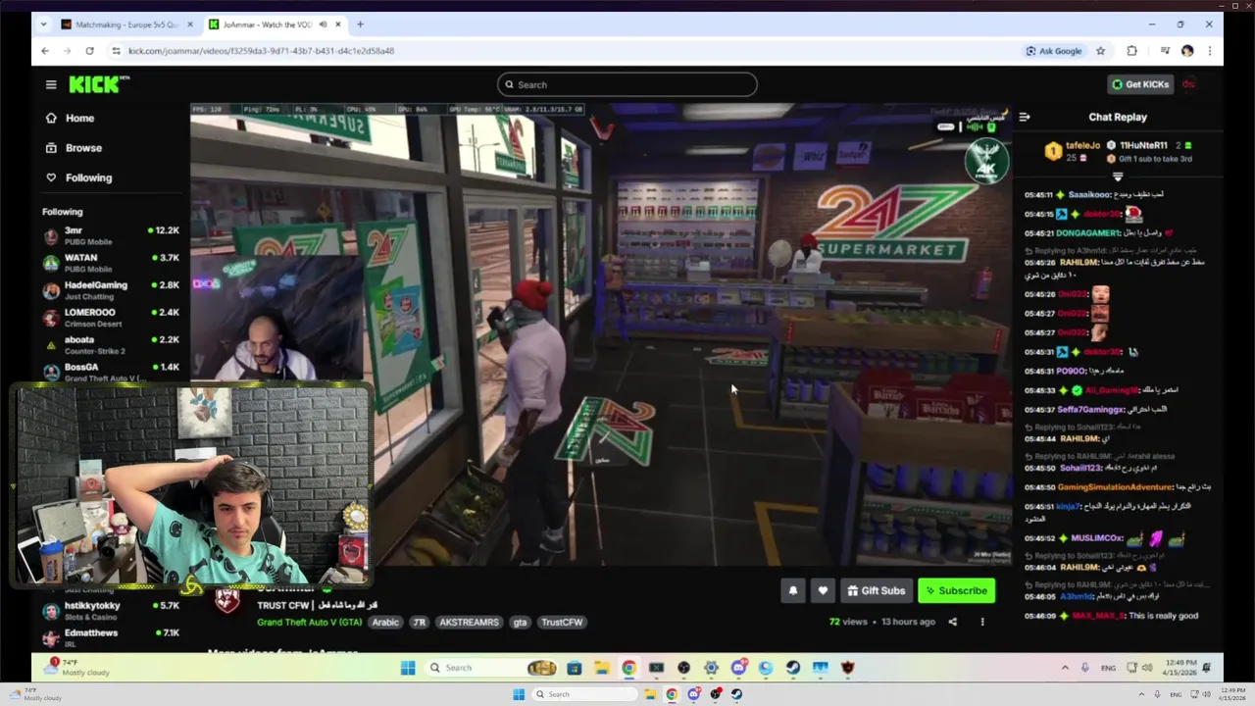The height and width of the screenshot is (706, 1255).
Task: Click PO9OO username in chat
Action: [x=1070, y=371]
